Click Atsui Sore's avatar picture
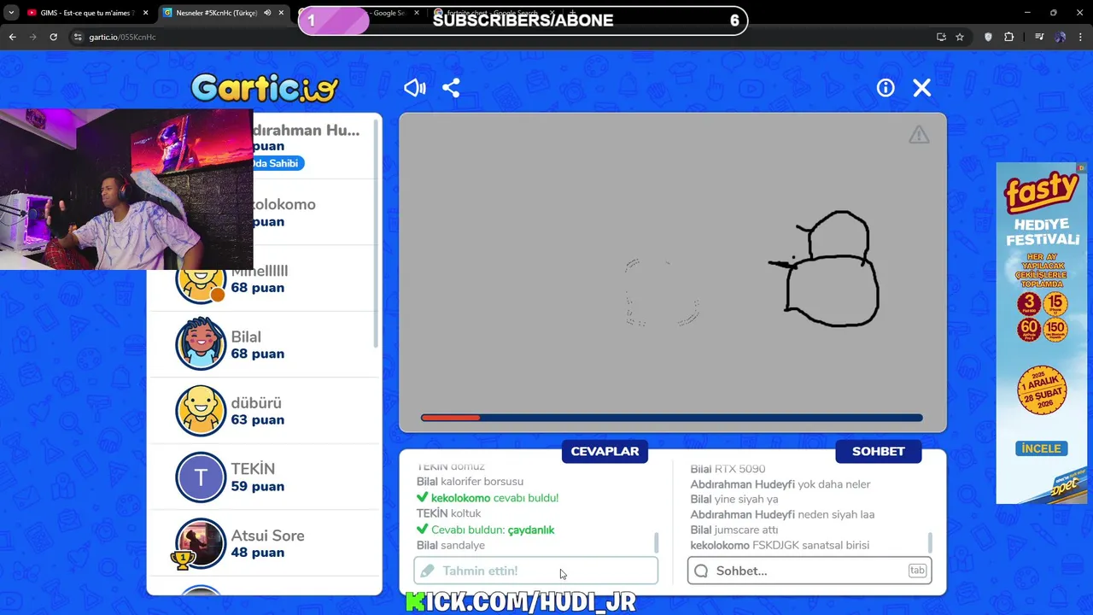1093x615 pixels. coord(201,543)
